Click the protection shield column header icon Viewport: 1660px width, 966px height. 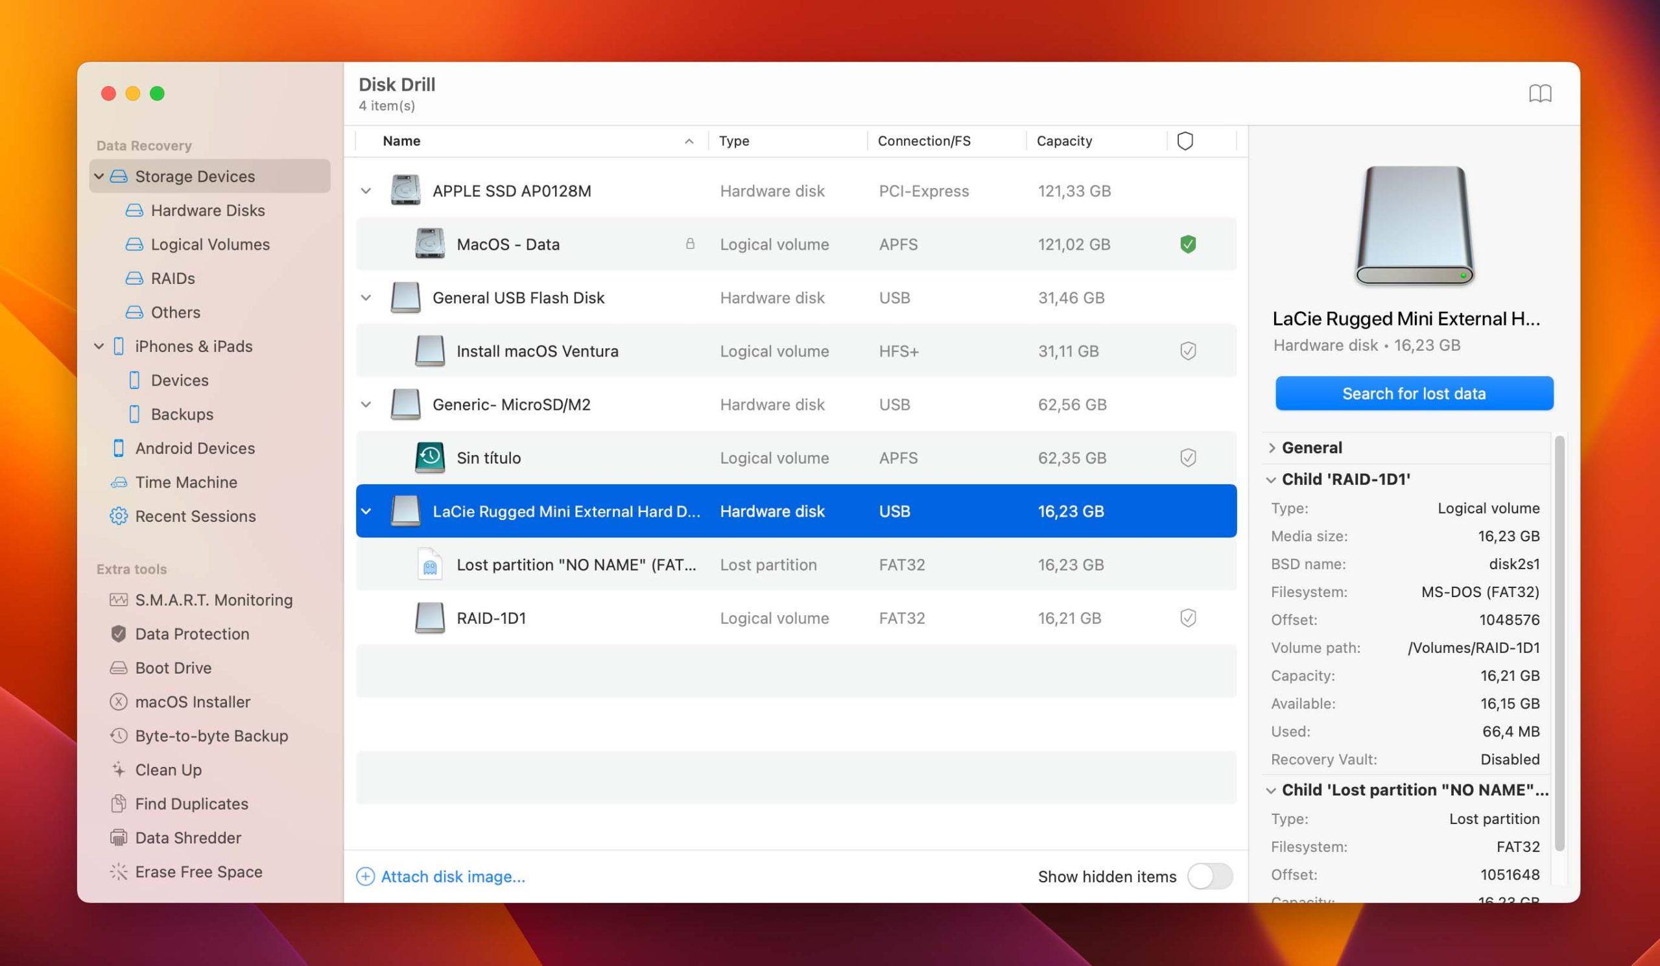(x=1185, y=141)
